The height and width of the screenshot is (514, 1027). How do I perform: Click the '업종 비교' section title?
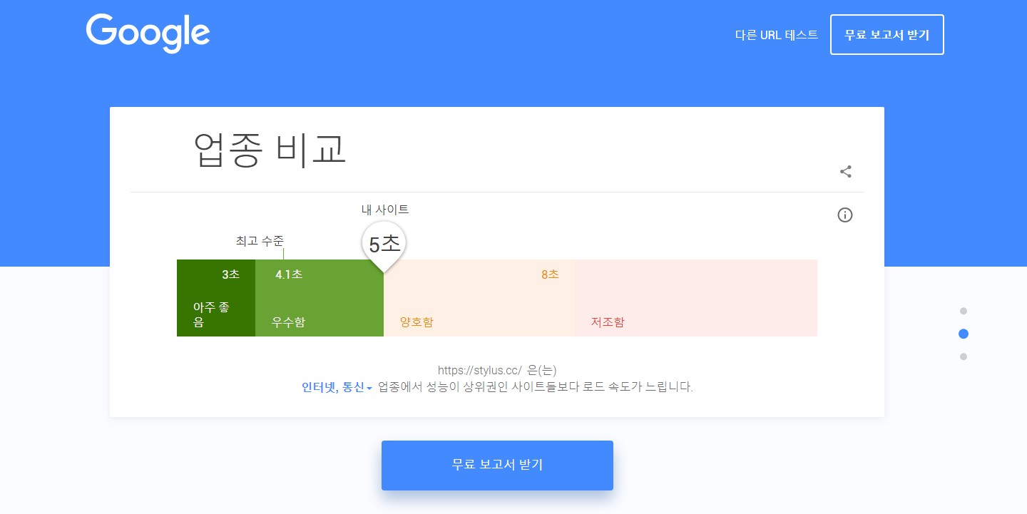(270, 150)
